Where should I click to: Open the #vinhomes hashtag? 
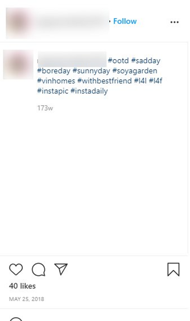56,81
